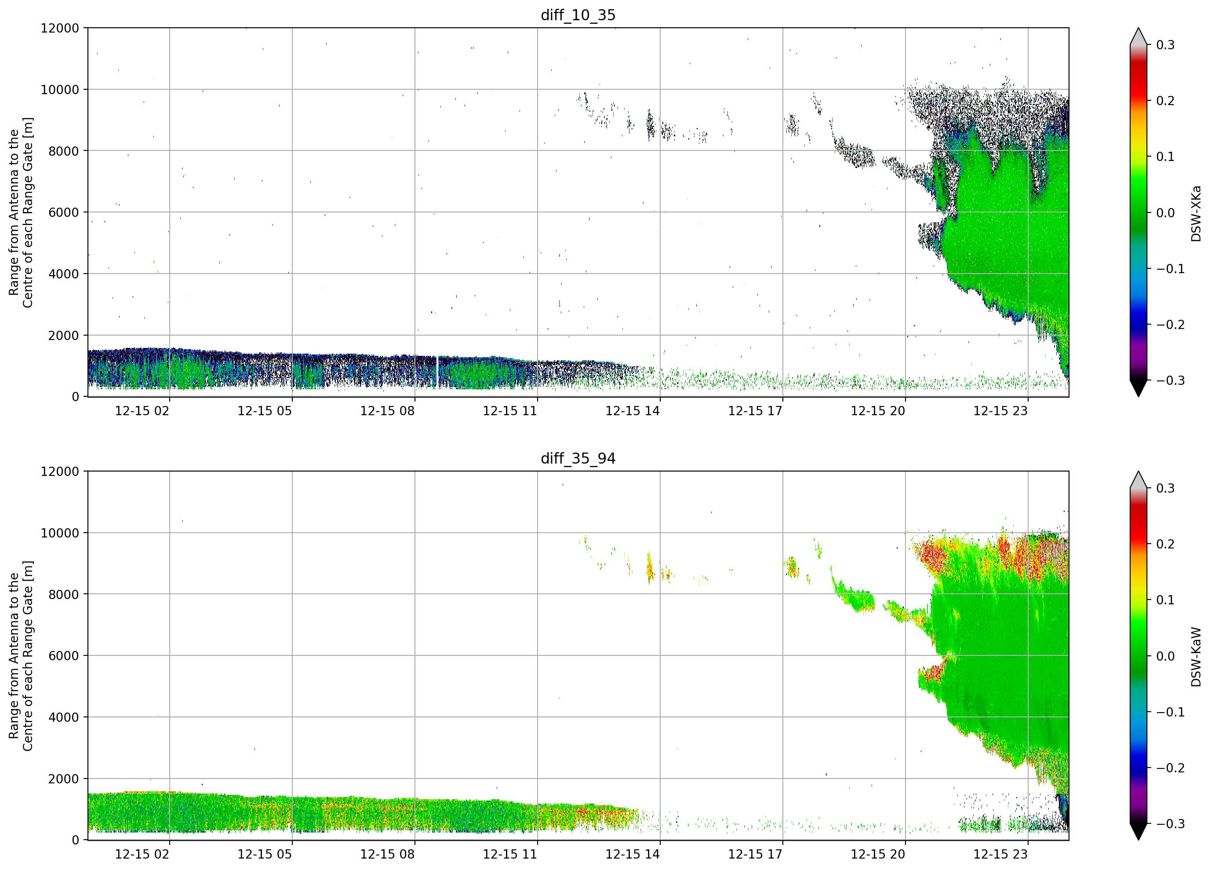
Task: Click '12-15 23' on the diff_10_35 x-axis
Action: pos(1000,411)
